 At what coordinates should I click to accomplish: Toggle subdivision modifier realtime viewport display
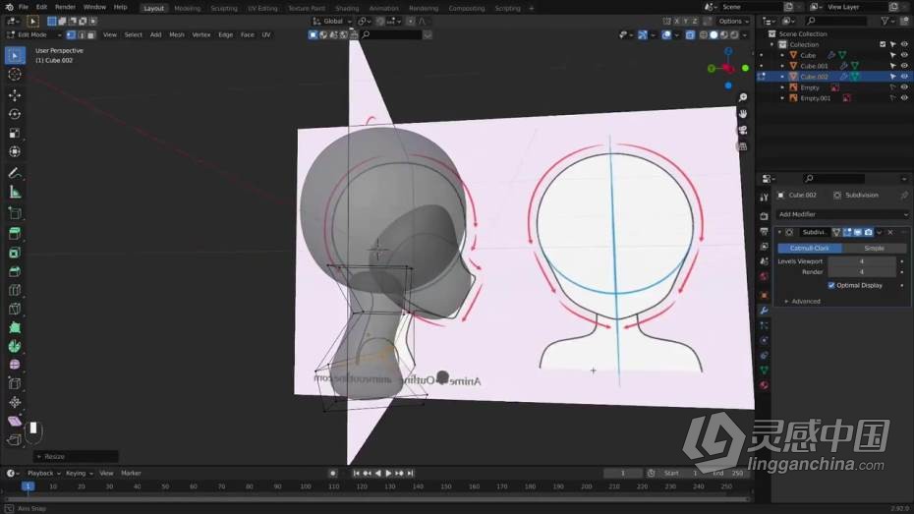(857, 233)
